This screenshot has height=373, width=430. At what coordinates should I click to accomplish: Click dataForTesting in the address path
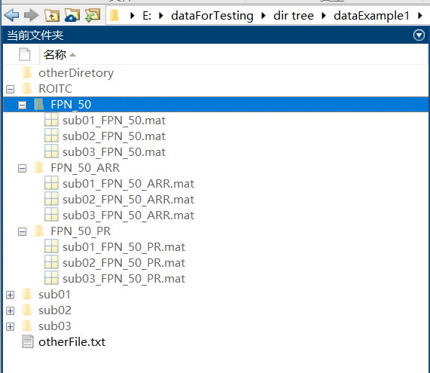(x=212, y=16)
